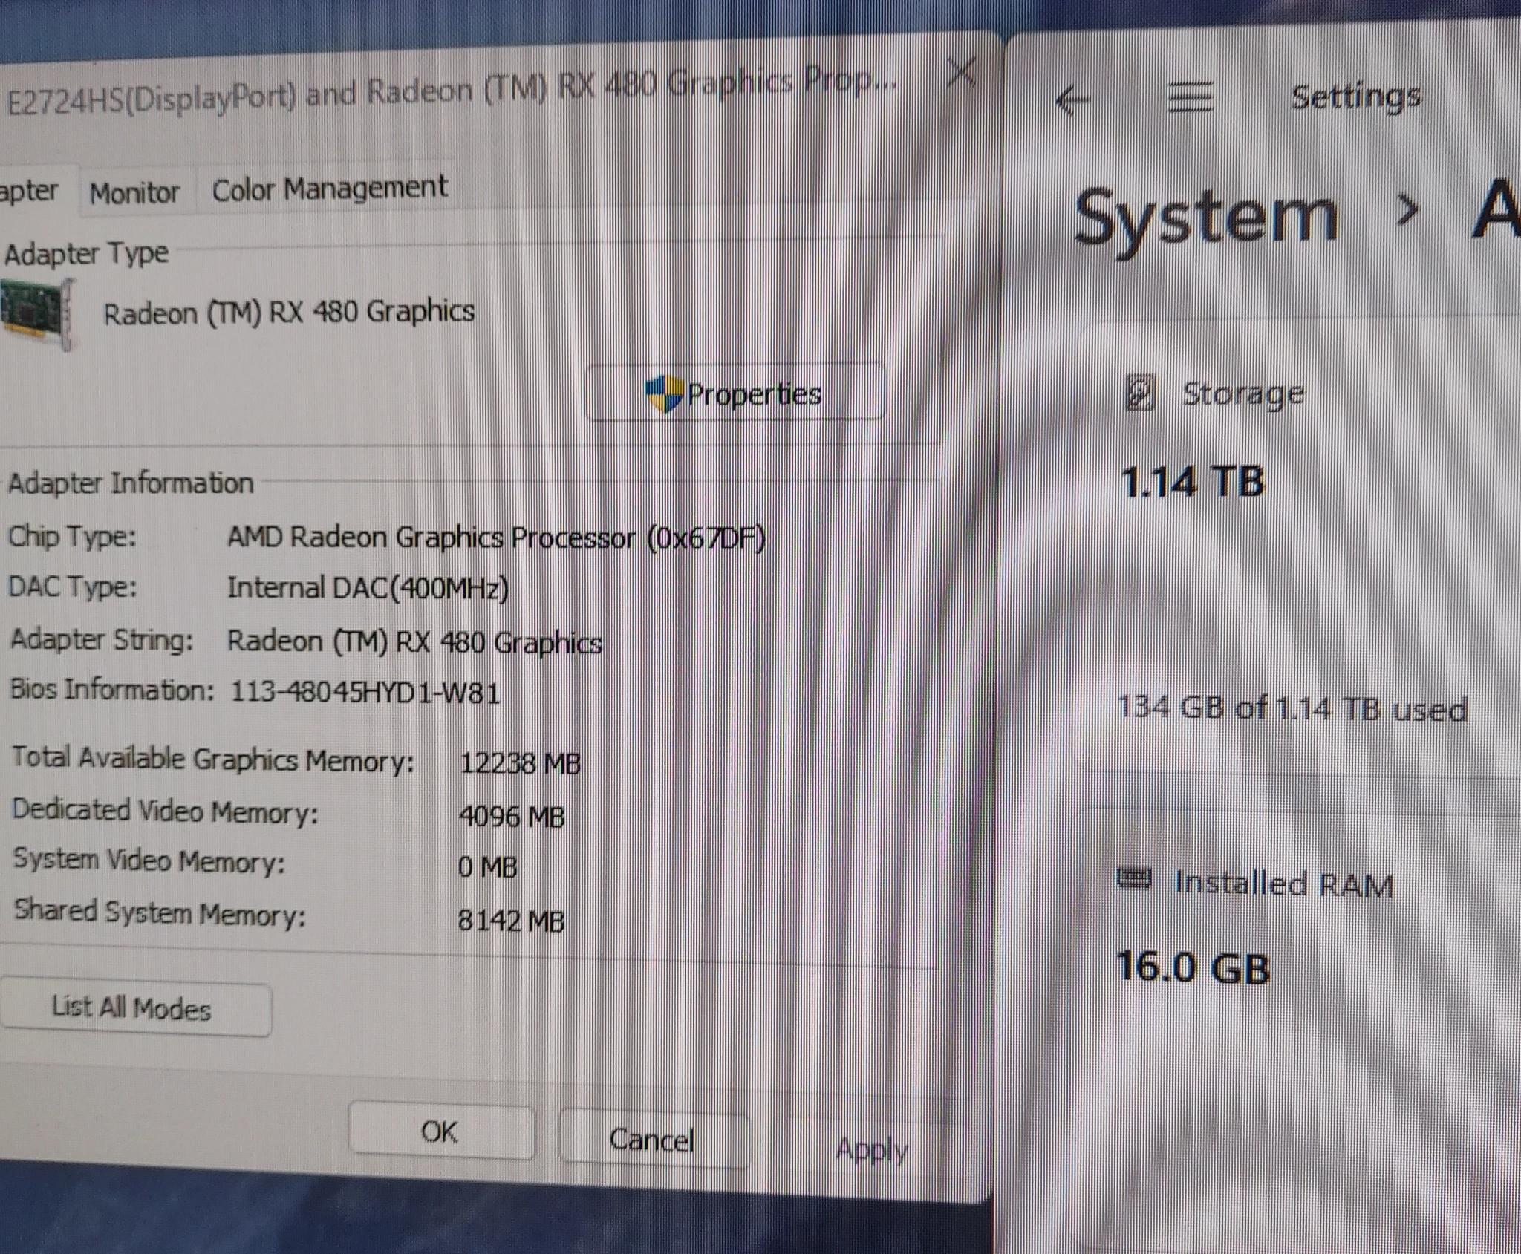Click the 'DAC Type:' label

tap(72, 587)
